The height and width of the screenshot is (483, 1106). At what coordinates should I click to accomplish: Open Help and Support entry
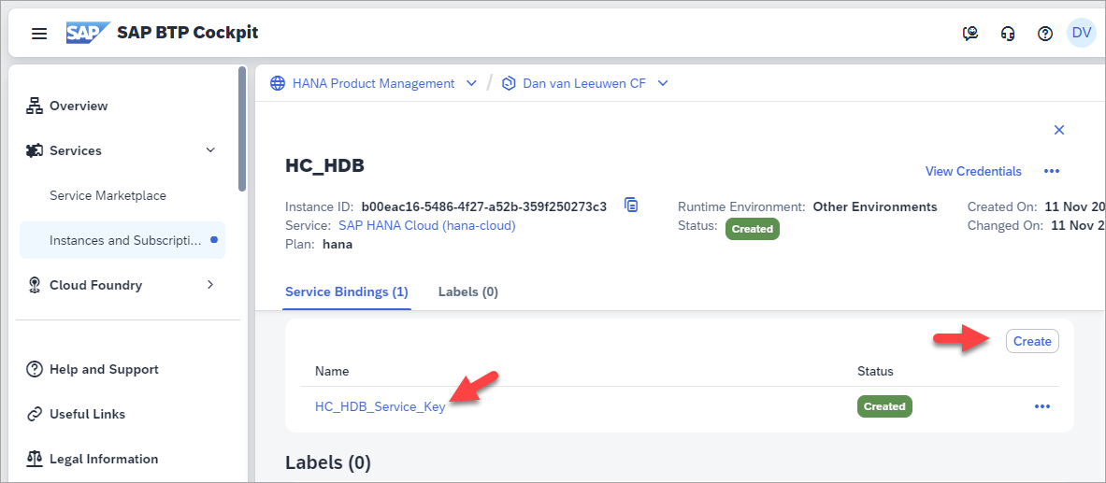click(x=104, y=369)
